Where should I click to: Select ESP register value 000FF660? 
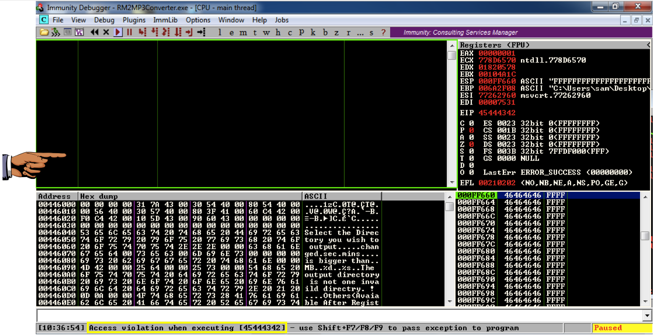point(497,81)
